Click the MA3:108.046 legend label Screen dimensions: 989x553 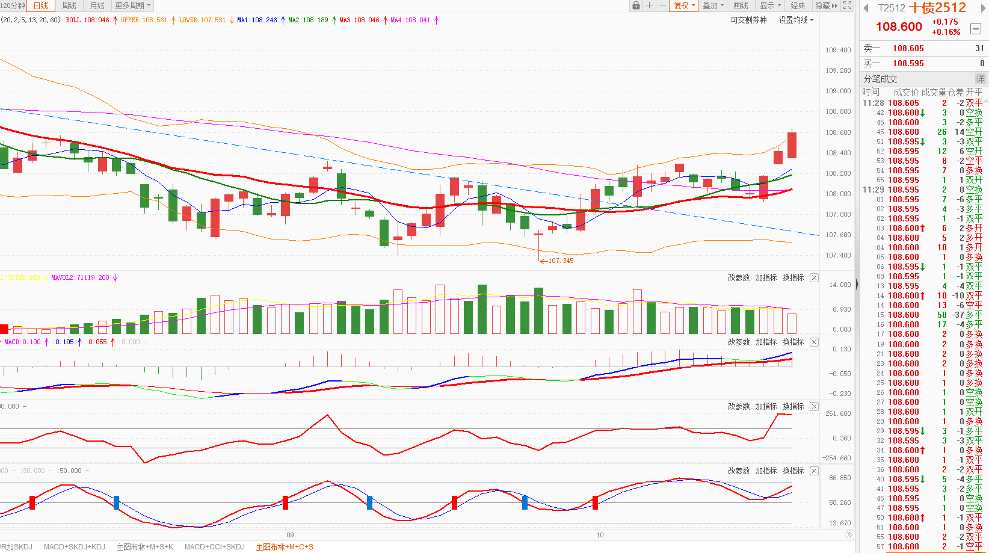(359, 20)
